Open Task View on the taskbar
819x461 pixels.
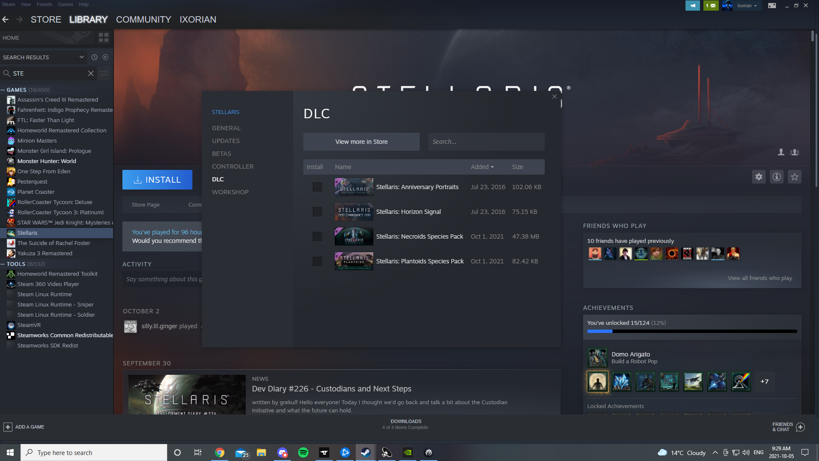(198, 452)
